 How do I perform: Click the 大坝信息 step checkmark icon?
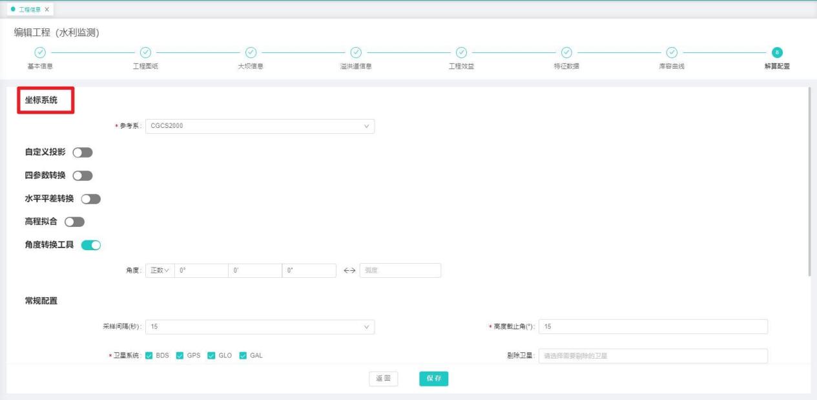(x=251, y=52)
